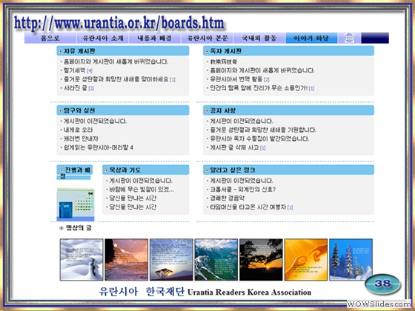This screenshot has height=311, width=415.
Task: Click the calendar image under 진행과 예정
Action: (x=76, y=204)
